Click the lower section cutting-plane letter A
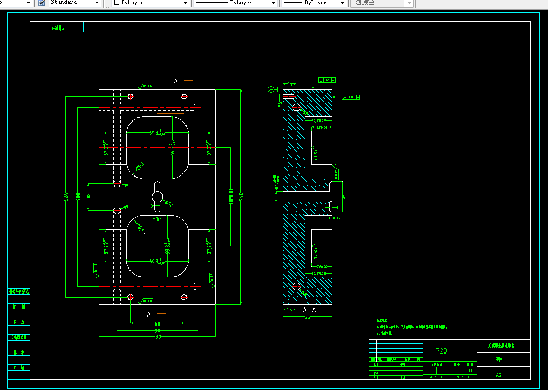548x390 pixels. [x=148, y=315]
